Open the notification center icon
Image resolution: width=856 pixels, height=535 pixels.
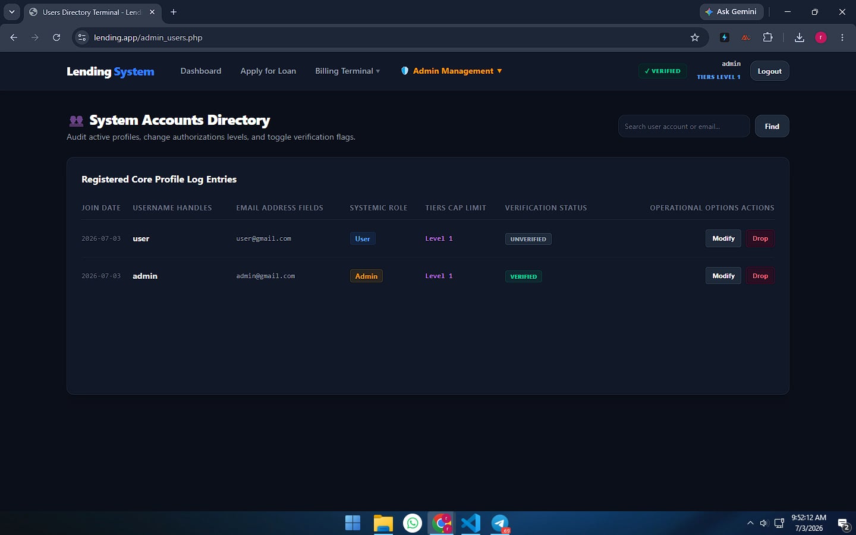(x=844, y=524)
